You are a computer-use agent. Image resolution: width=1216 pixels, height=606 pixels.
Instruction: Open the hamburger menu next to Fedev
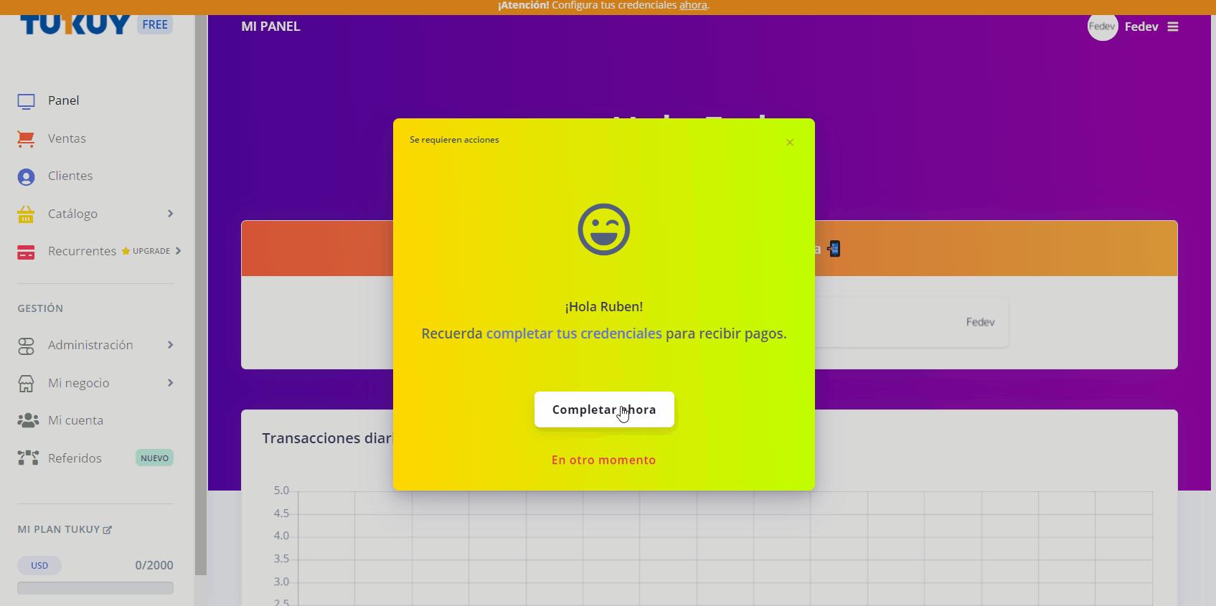(x=1173, y=27)
